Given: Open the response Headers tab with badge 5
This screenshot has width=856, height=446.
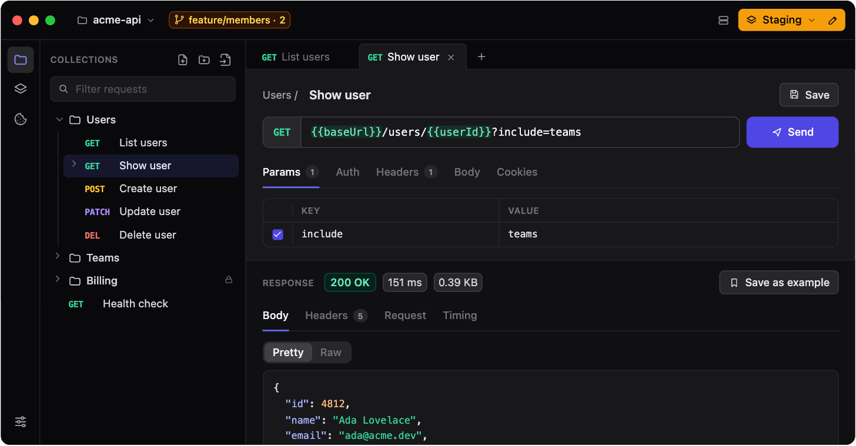Looking at the screenshot, I should 336,316.
